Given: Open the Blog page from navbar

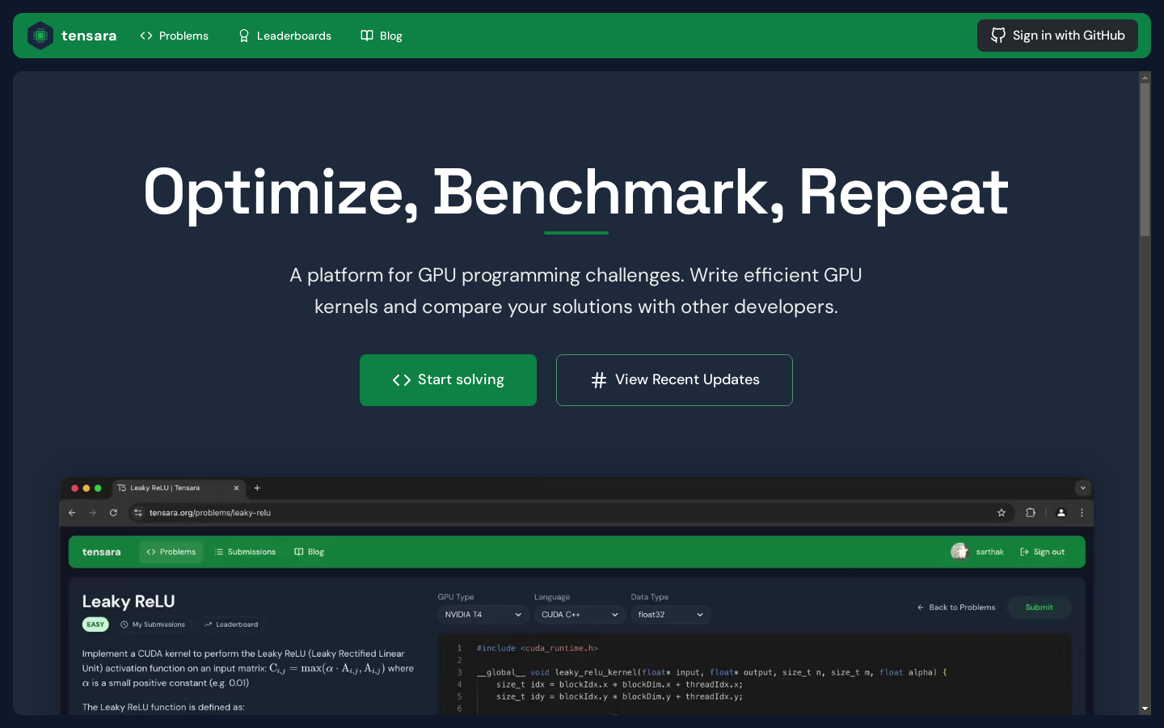Looking at the screenshot, I should tap(382, 36).
